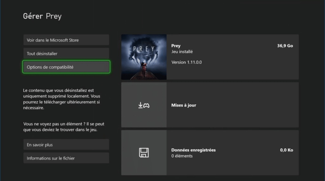Select the Prey Jeu installé tile
Screen dimensions: 325x181
pyautogui.click(x=210, y=57)
